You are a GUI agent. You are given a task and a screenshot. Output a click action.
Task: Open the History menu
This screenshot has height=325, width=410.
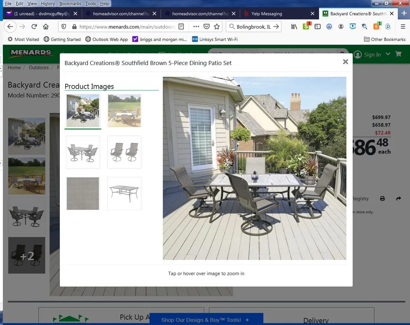click(x=48, y=3)
